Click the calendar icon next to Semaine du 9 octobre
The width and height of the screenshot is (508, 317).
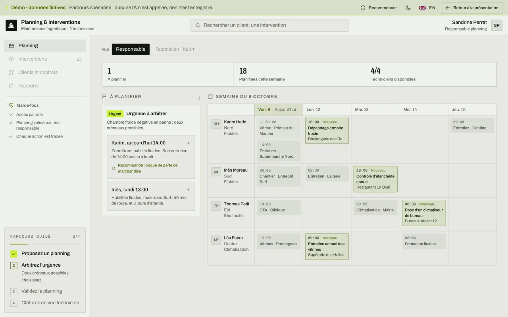point(210,96)
